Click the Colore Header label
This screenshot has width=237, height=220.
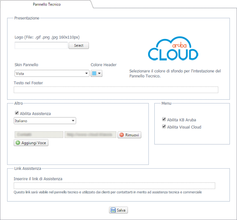[104, 65]
